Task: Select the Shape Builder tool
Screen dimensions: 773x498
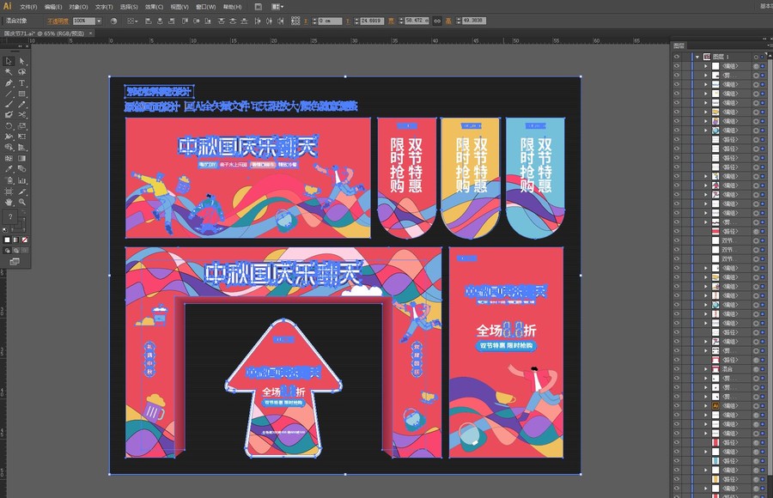Action: point(9,148)
